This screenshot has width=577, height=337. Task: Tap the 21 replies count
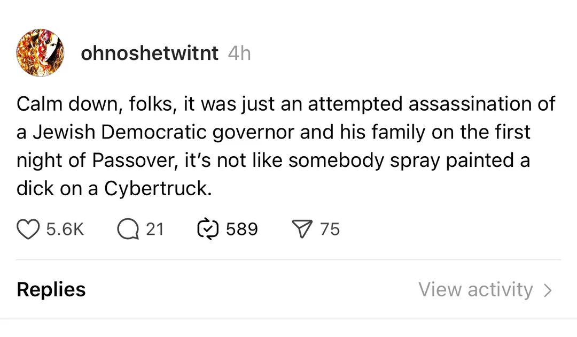(x=154, y=229)
